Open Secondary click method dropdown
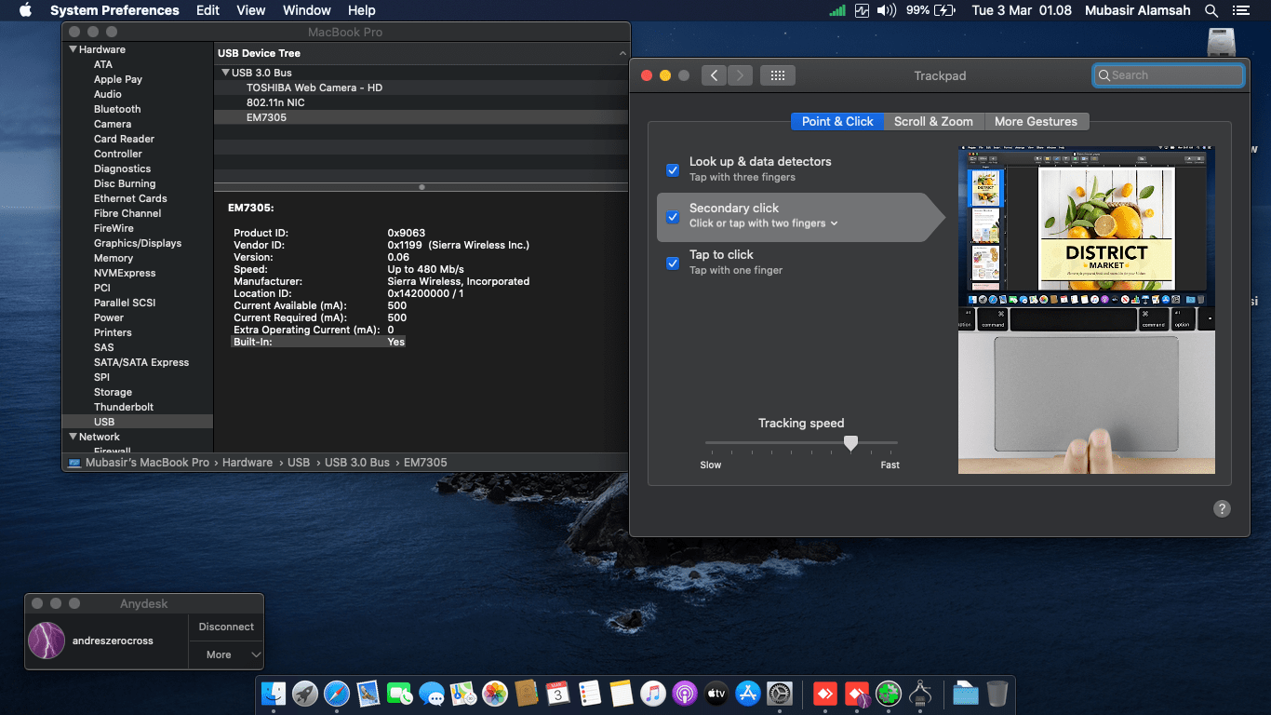 click(763, 223)
